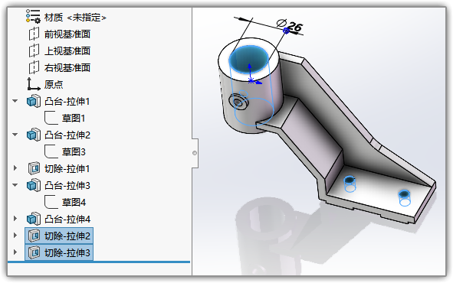
Task: Click the 草图1 sketch icon
Action: [51, 118]
